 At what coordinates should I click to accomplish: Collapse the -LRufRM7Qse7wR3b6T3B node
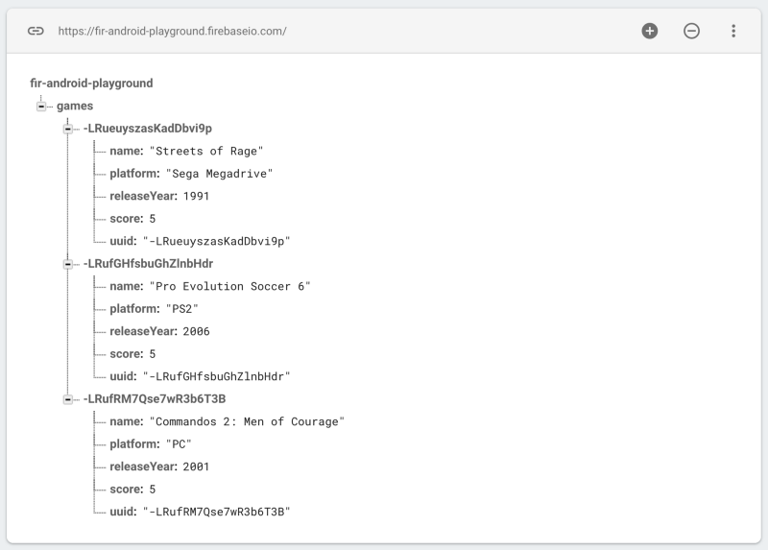[67, 399]
